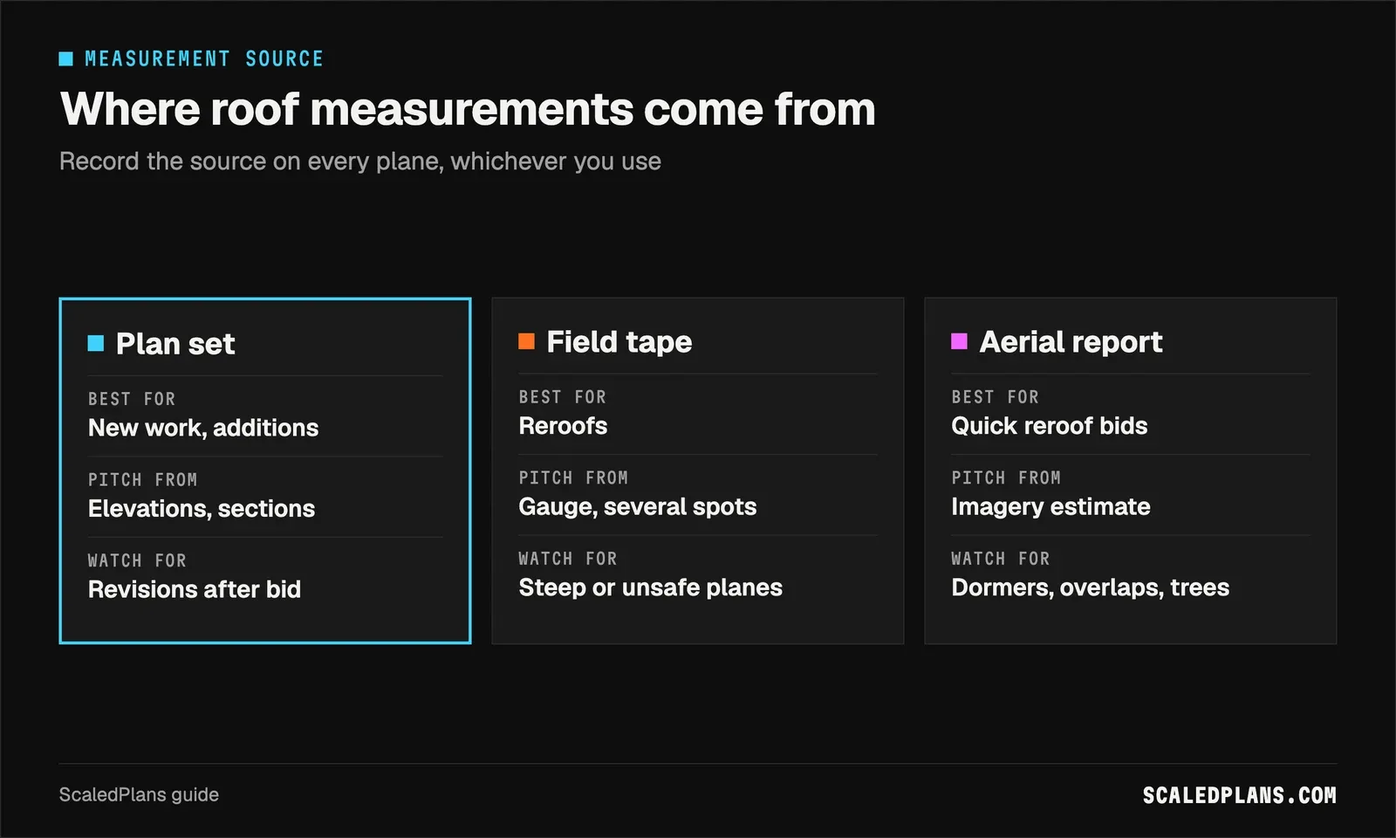
Task: Click Elevations, sections text
Action: pyautogui.click(x=202, y=509)
